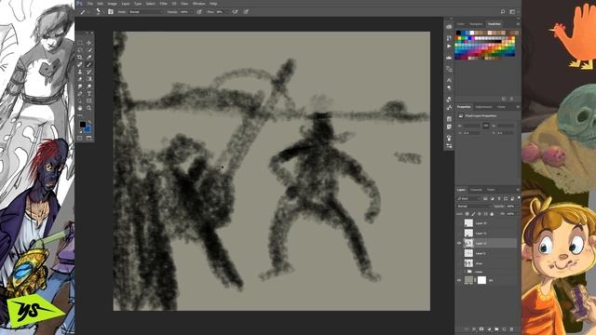Lock all layer attributes
This screenshot has height=335, width=596.
[492, 214]
